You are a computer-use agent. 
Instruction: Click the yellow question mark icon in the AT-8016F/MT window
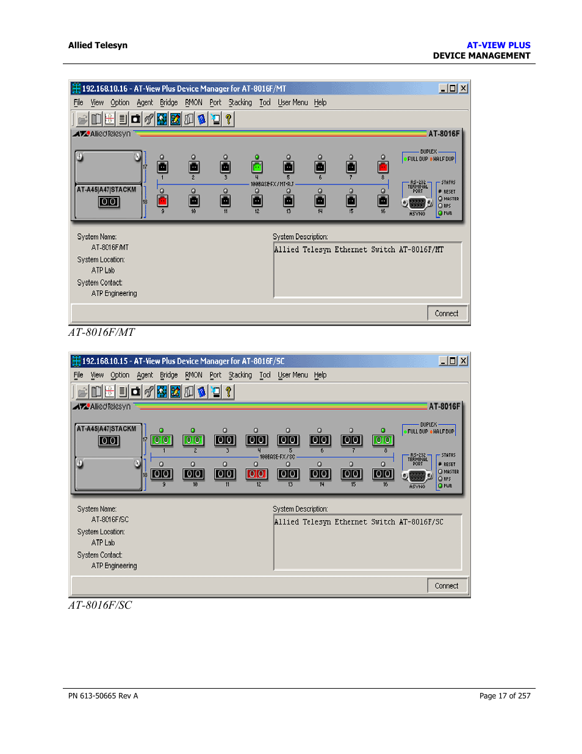pyautogui.click(x=229, y=120)
